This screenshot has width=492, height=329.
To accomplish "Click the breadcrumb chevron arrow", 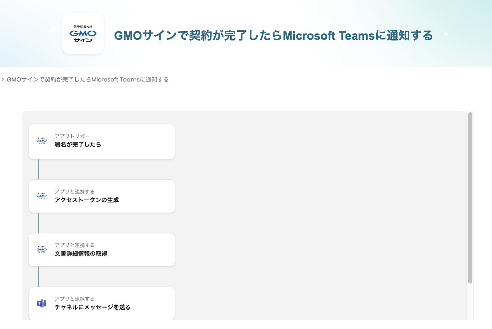I will click(x=2, y=80).
